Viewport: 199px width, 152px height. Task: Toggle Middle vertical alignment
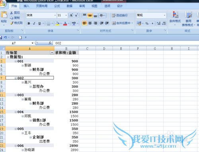point(90,15)
